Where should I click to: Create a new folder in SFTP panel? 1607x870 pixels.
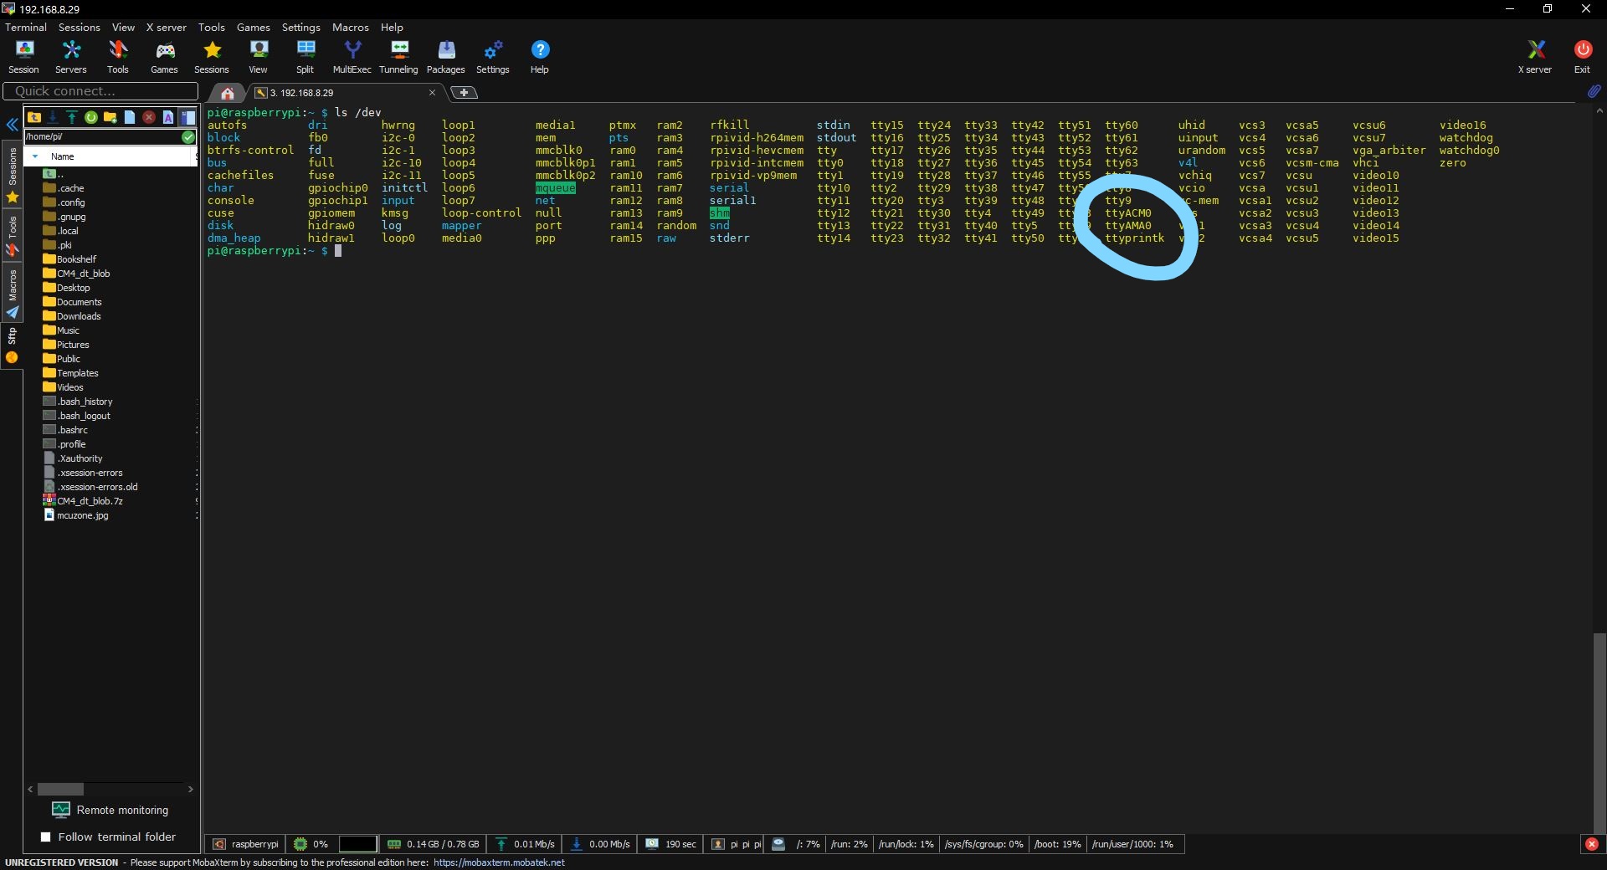coord(110,117)
